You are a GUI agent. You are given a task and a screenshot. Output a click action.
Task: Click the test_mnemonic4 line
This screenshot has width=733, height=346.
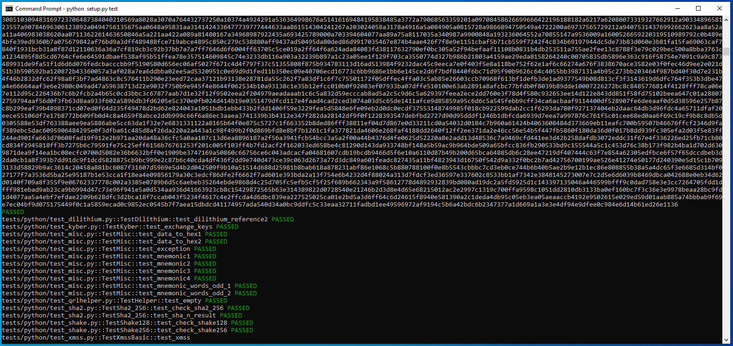[x=109, y=279]
